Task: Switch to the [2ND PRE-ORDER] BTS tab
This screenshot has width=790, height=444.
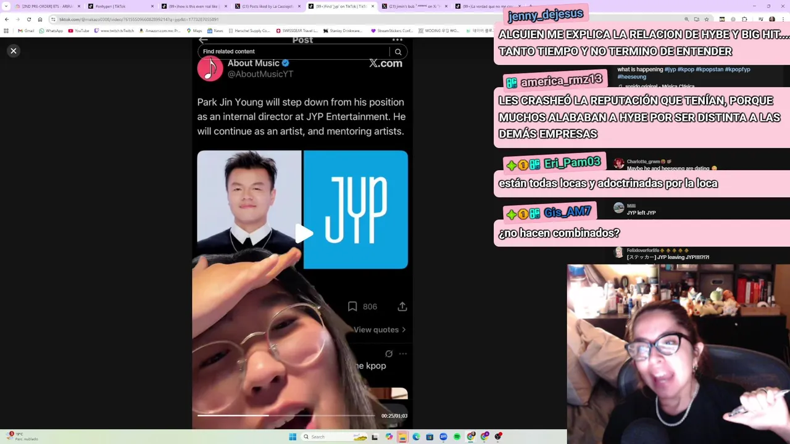Action: tap(48, 6)
